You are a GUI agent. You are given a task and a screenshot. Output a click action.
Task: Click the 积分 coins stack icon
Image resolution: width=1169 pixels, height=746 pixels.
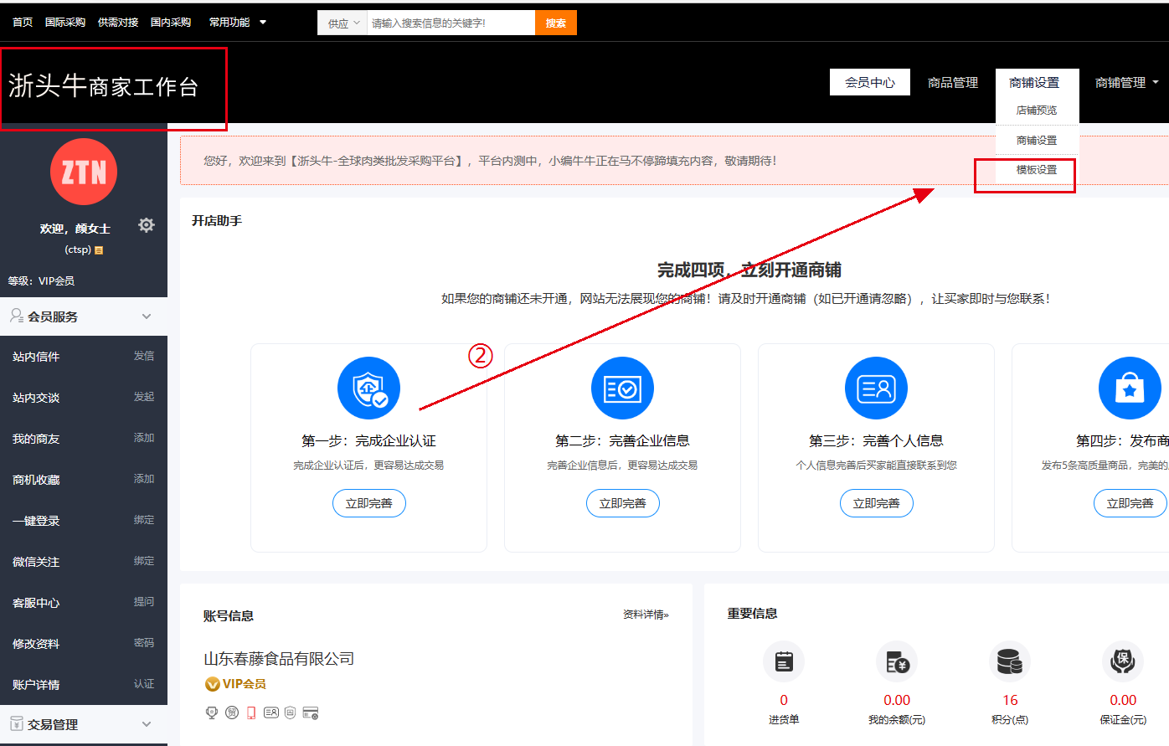(1010, 662)
